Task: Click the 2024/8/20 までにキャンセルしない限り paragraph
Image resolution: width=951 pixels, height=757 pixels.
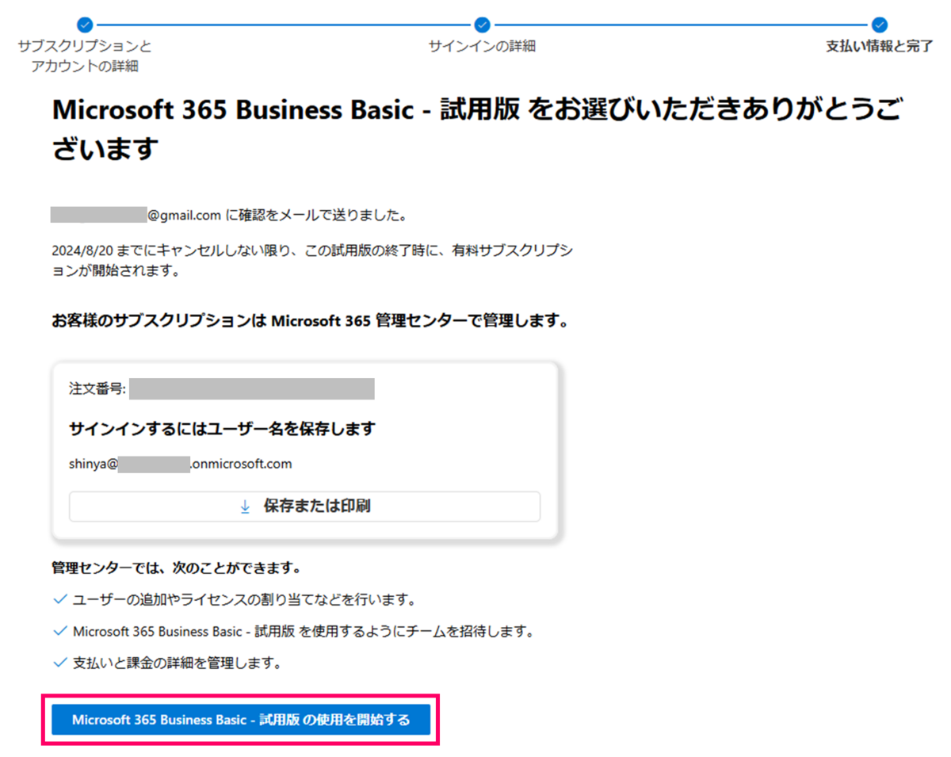Action: pos(312,261)
